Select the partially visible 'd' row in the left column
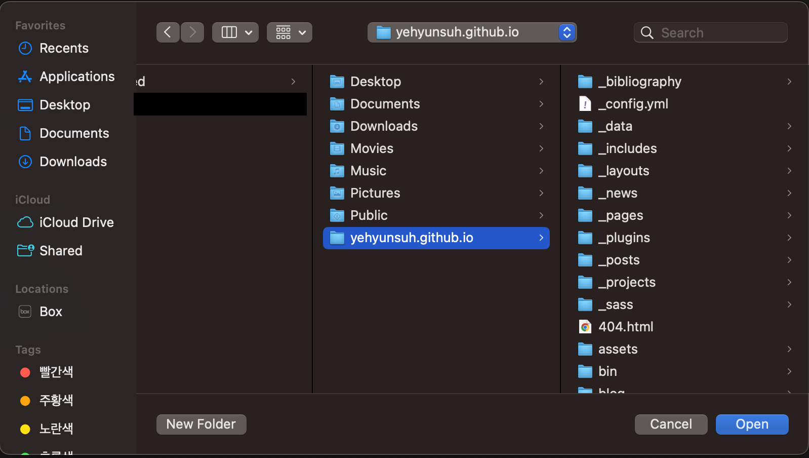Viewport: 809px width, 458px height. point(220,82)
